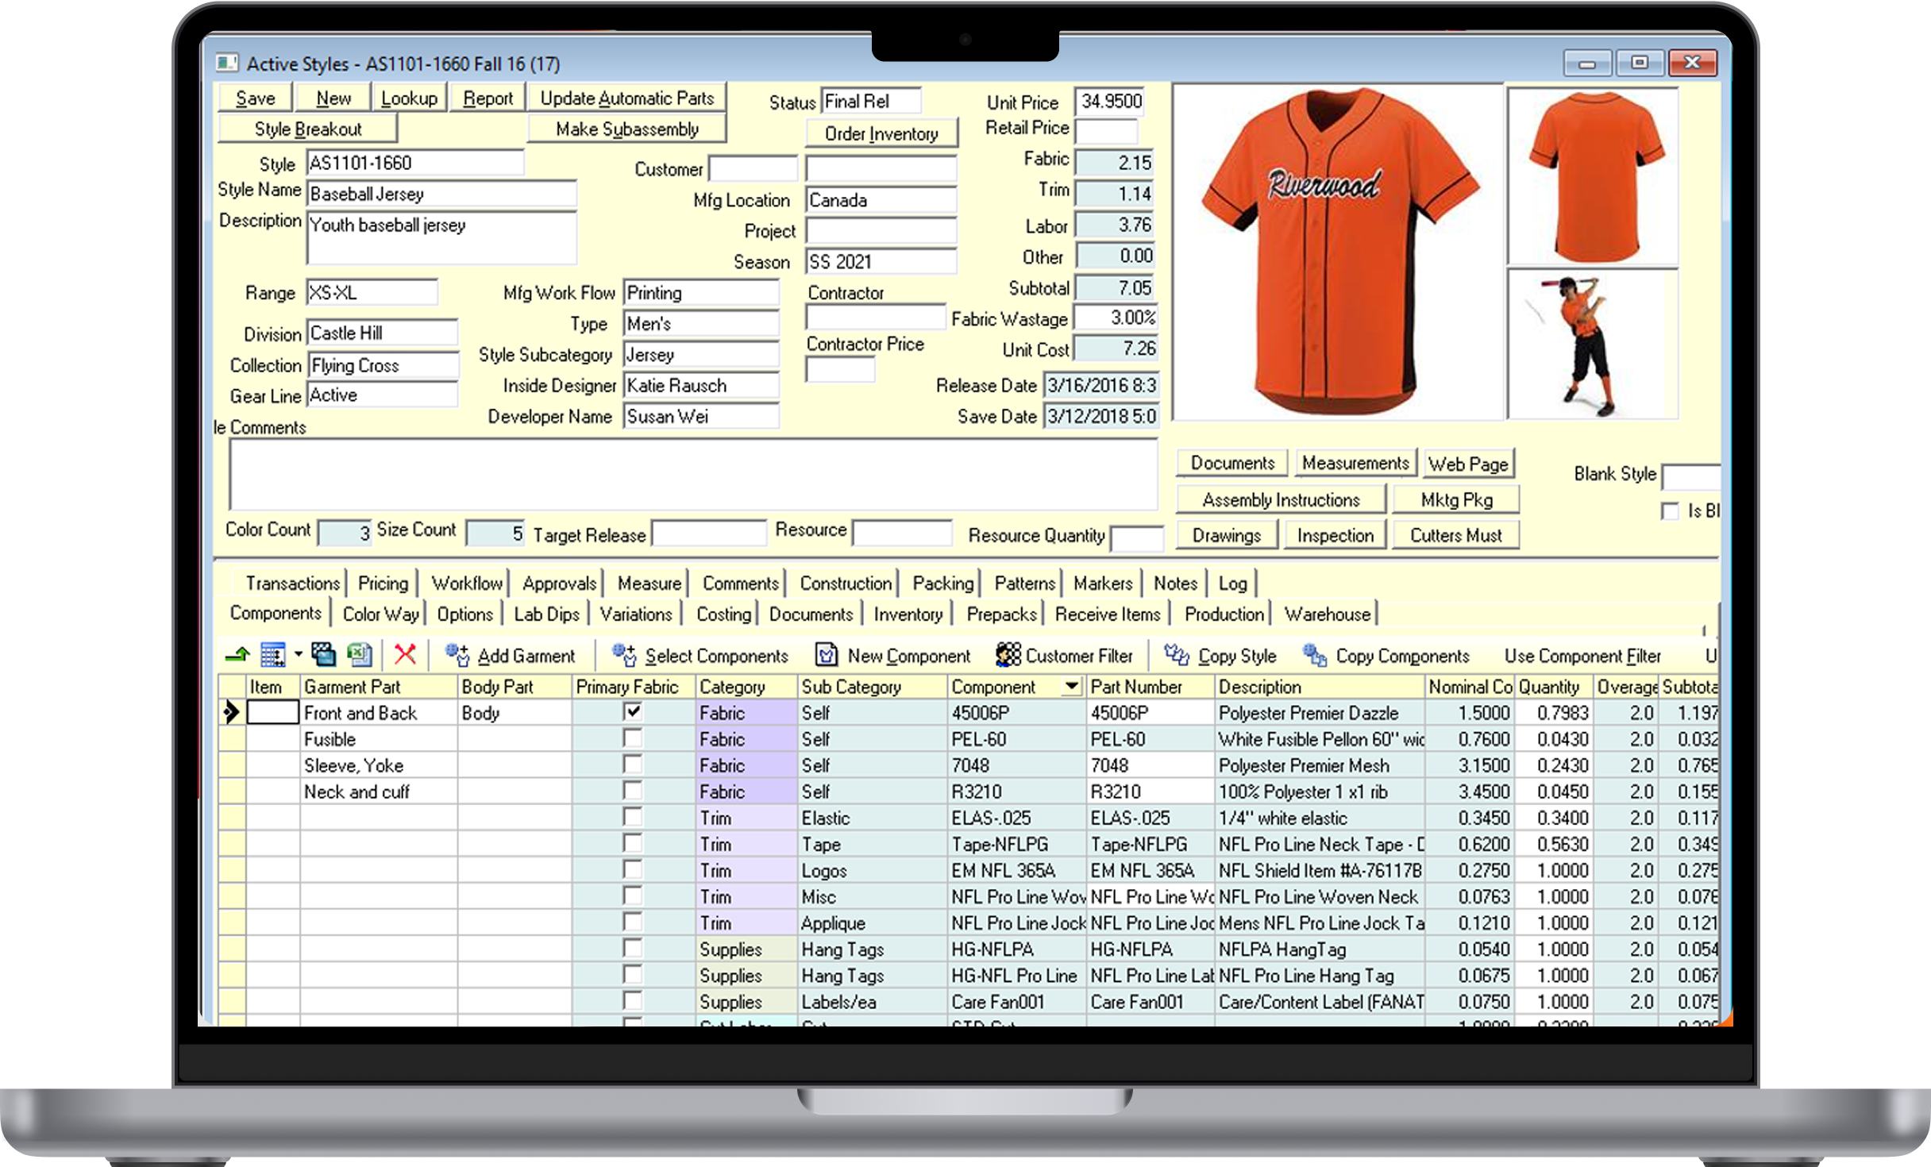Click the Copy Style icon
This screenshot has width=1931, height=1167.
(x=1177, y=656)
